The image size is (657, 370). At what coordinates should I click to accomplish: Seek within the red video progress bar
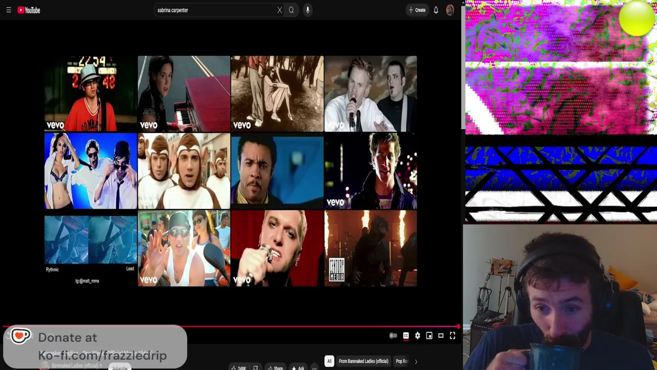[x=230, y=327]
